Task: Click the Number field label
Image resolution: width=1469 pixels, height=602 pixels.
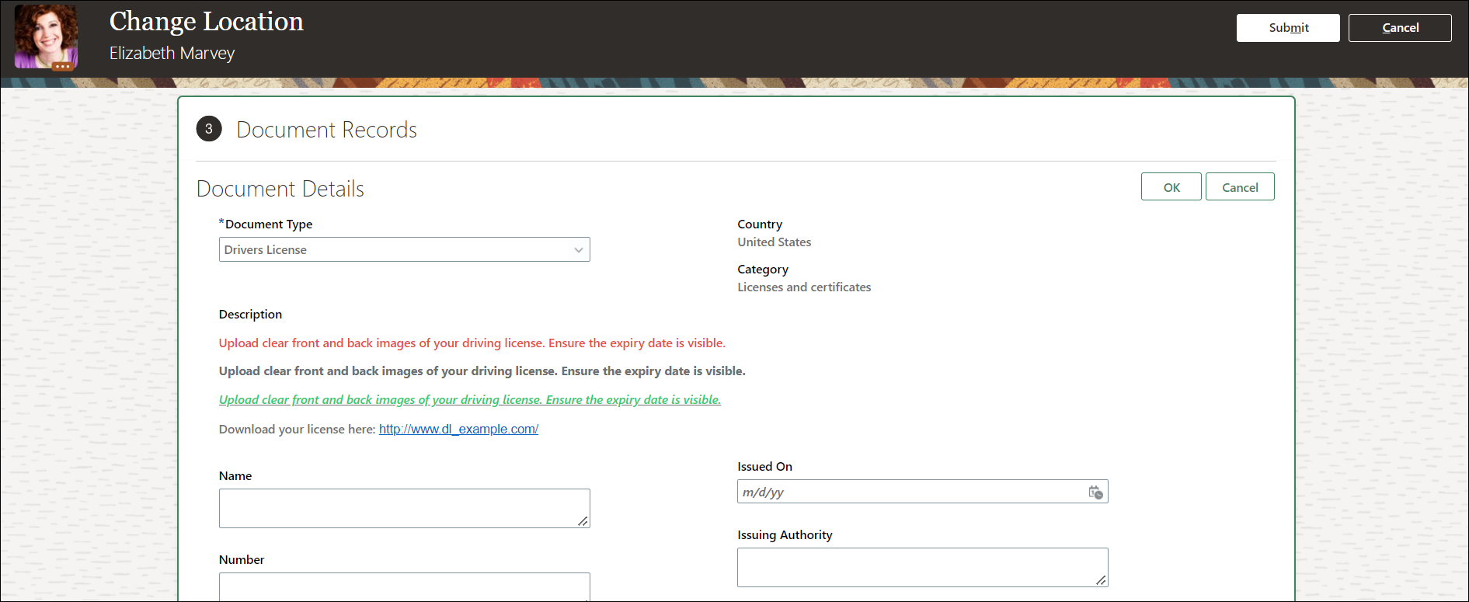Action: point(242,560)
